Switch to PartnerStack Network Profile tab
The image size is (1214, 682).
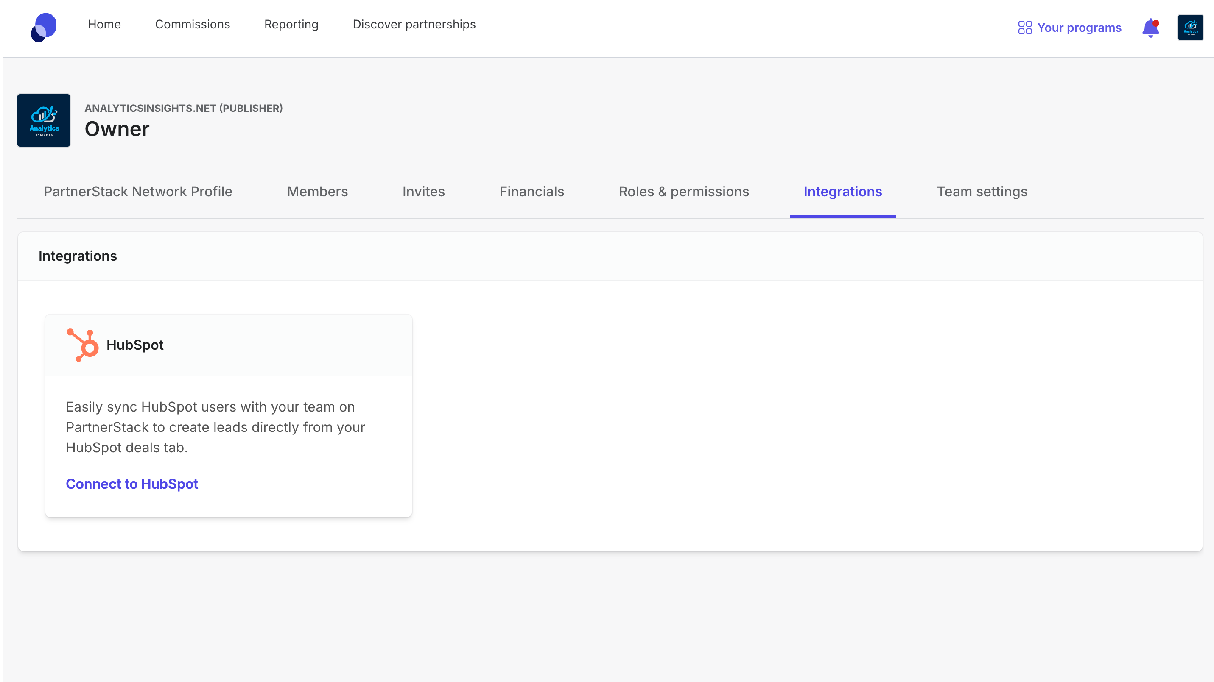[x=137, y=192]
